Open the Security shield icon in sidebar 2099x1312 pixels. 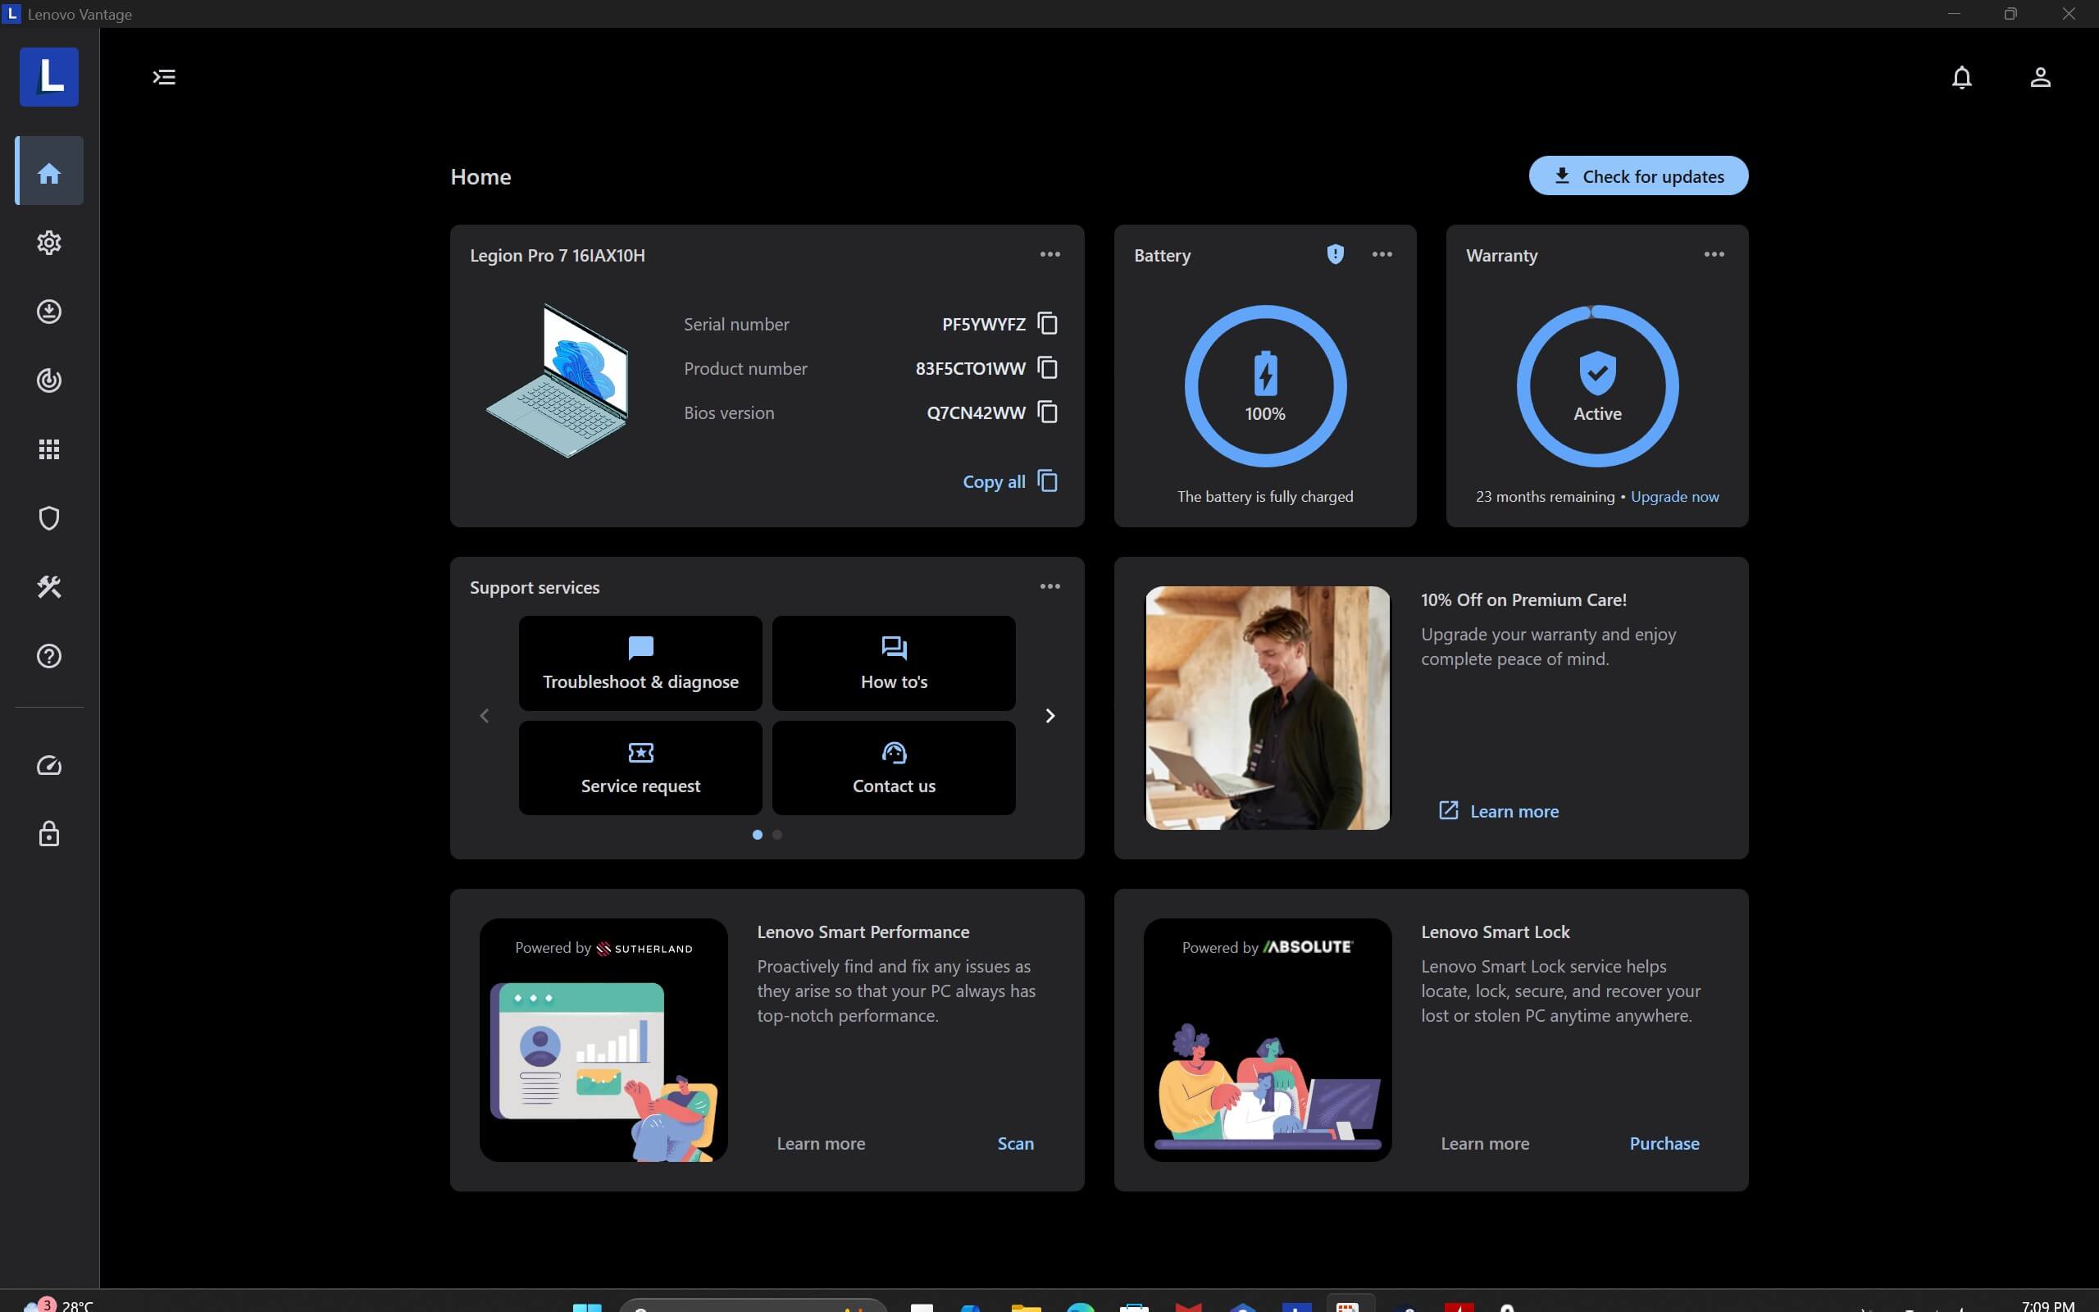pos(49,518)
